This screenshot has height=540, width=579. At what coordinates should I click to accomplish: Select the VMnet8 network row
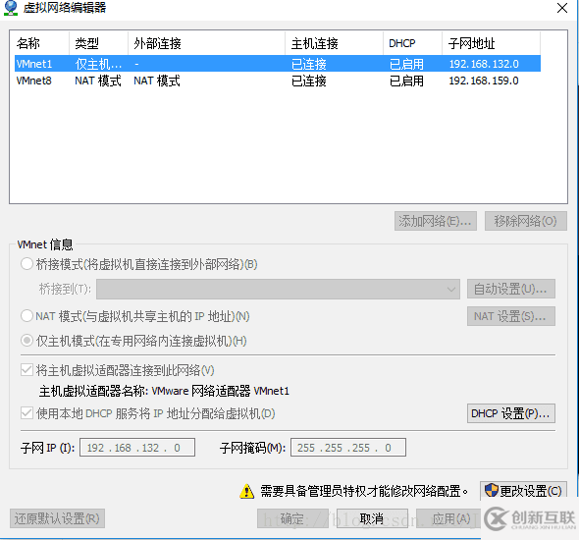coord(278,81)
